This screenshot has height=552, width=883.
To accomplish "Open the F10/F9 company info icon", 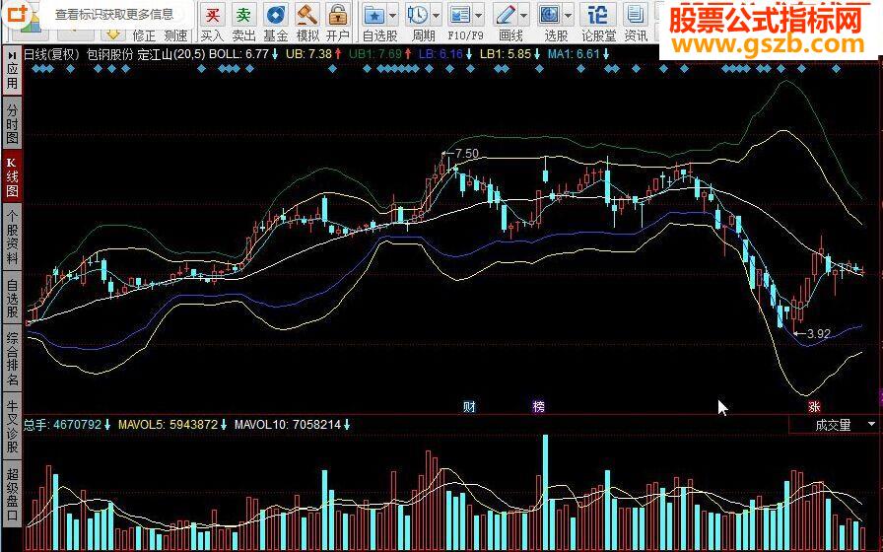I will (460, 15).
